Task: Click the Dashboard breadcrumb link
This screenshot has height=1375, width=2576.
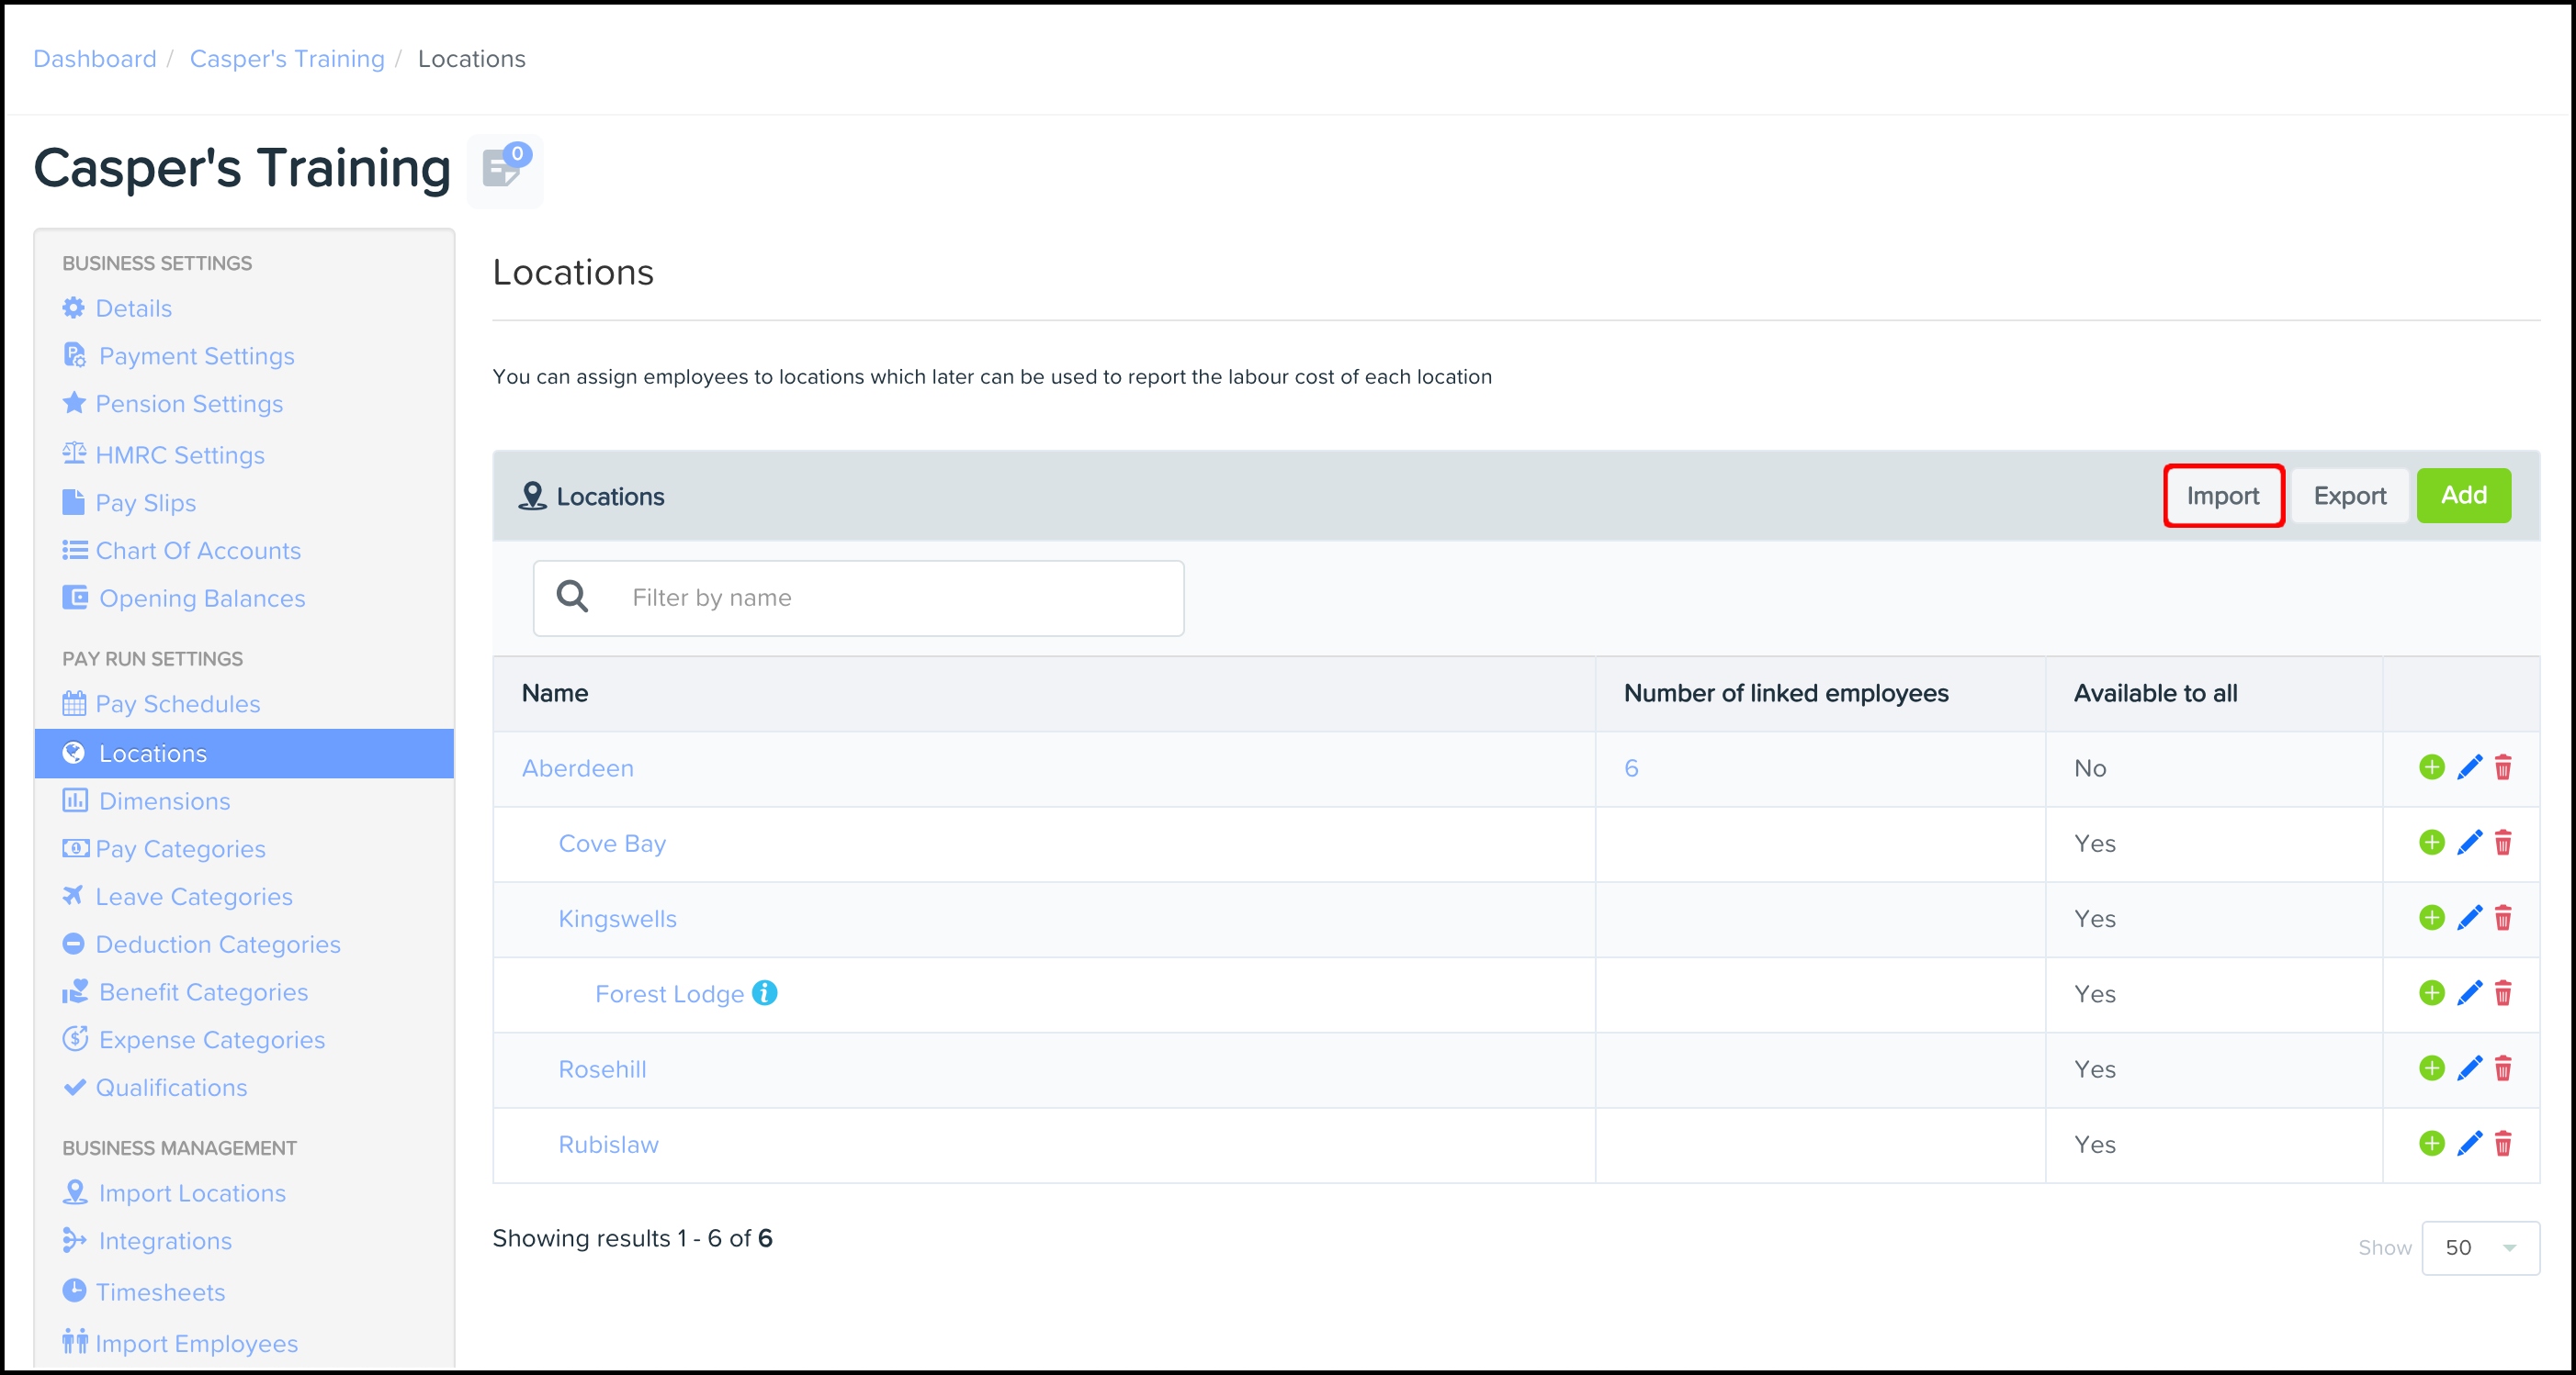Action: (95, 59)
